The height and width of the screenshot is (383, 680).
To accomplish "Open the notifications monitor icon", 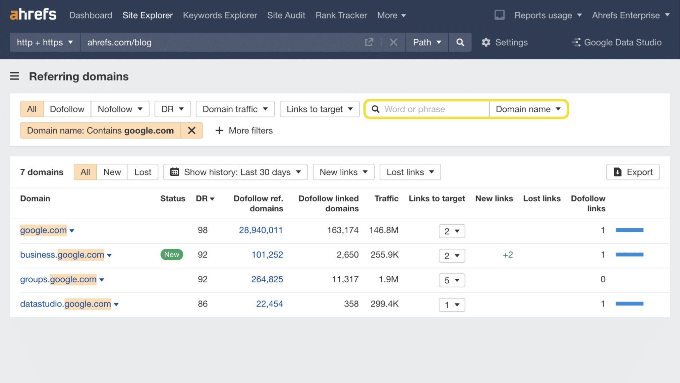I will (499, 15).
